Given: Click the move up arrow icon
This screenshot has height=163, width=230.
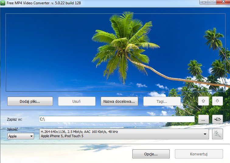Looking at the screenshot, I should pos(203,101).
